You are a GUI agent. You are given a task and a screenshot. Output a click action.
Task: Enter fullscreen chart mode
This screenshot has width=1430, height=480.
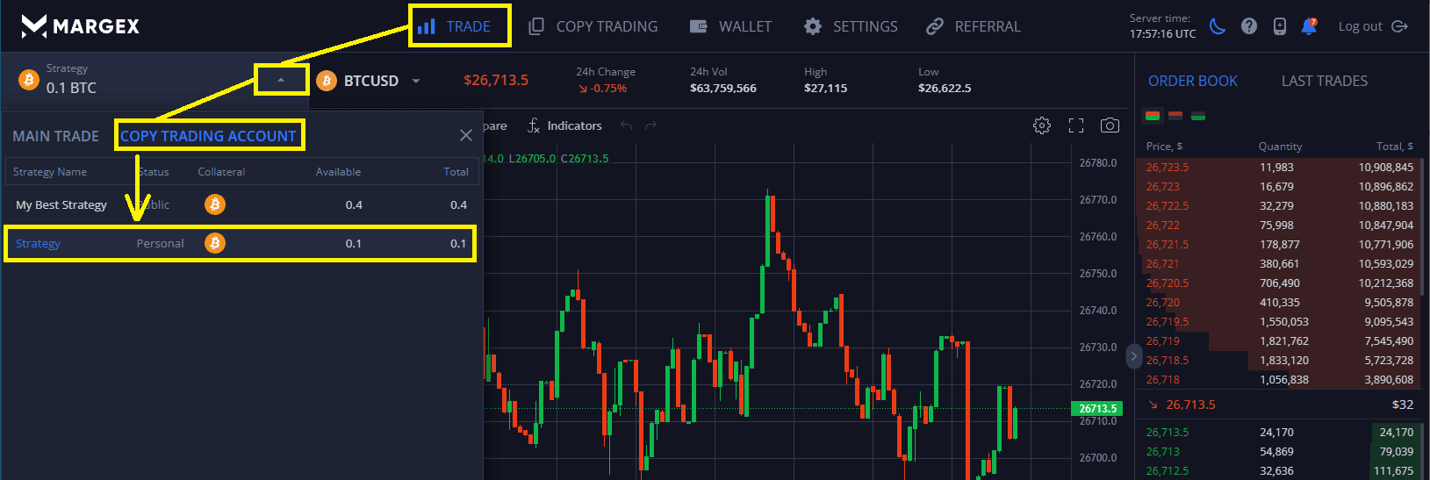[x=1076, y=125]
